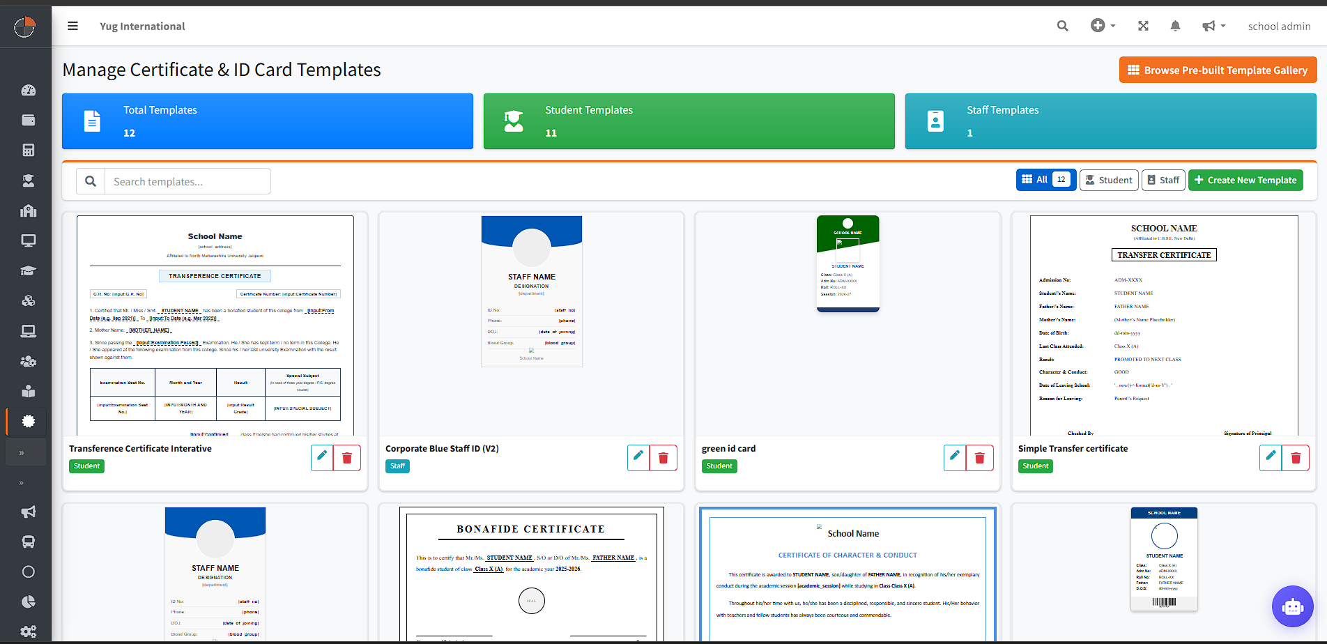Click Create New Template button

(1245, 180)
